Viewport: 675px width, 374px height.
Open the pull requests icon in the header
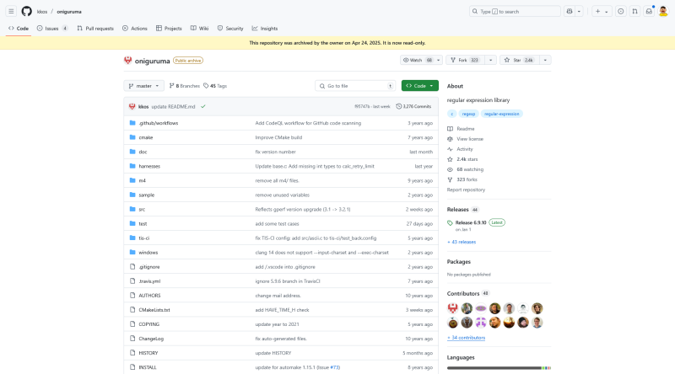tap(634, 12)
